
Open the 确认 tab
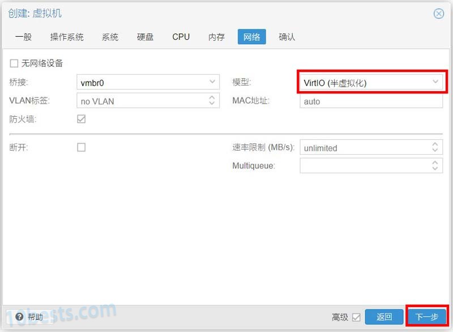(x=287, y=37)
